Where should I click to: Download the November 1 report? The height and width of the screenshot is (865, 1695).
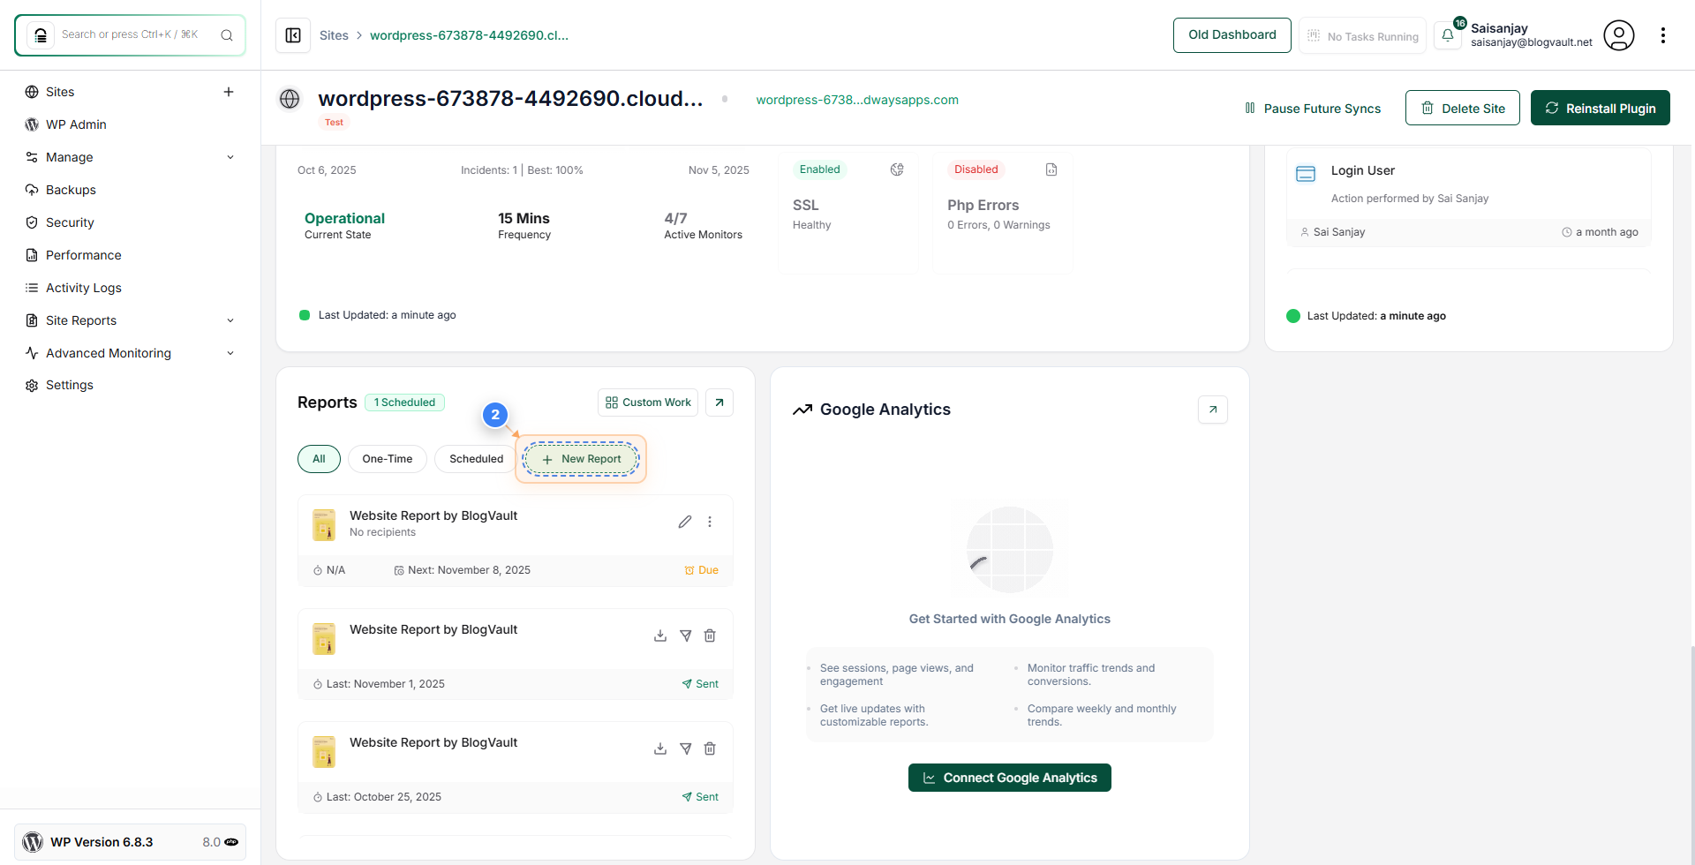click(x=660, y=636)
